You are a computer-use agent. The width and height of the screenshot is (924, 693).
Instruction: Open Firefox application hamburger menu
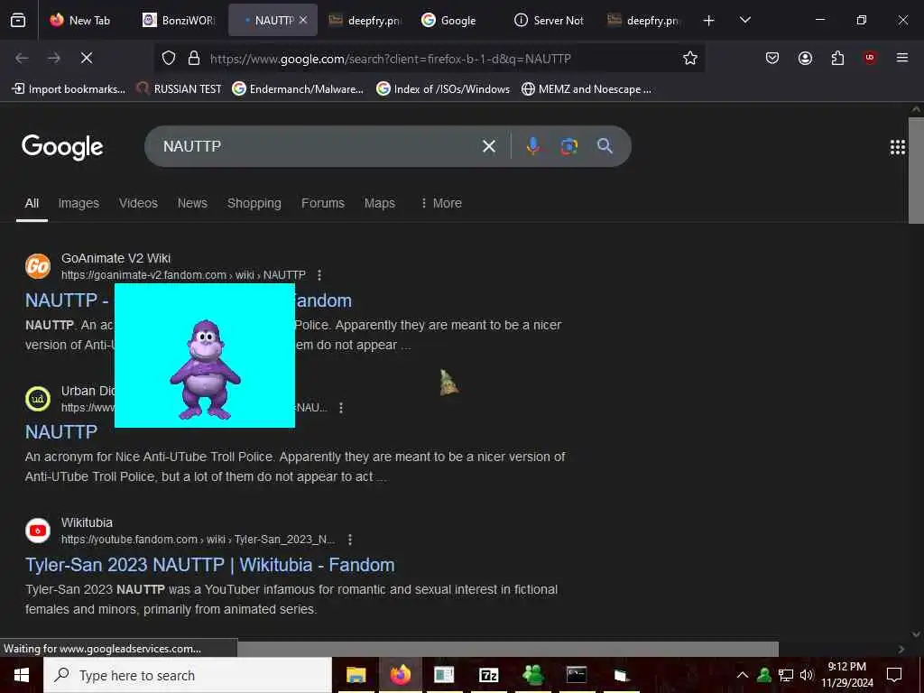(901, 58)
